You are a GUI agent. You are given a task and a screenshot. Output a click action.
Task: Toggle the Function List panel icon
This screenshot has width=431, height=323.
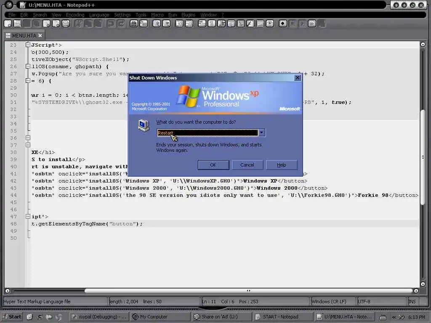[x=250, y=24]
